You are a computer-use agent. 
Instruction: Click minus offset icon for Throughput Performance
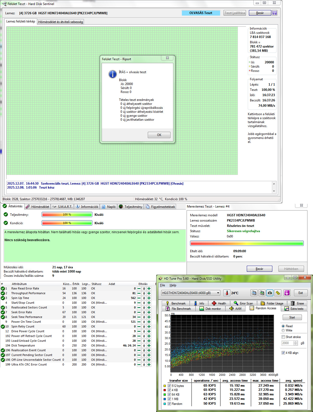coord(139,293)
